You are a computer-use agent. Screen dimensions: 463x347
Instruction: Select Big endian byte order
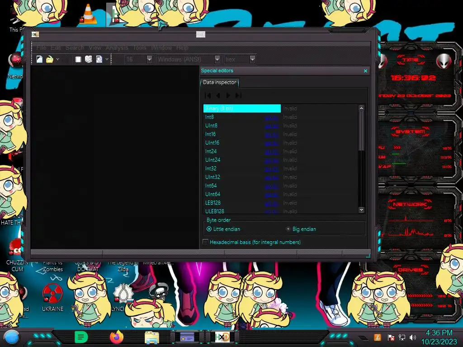point(301,229)
